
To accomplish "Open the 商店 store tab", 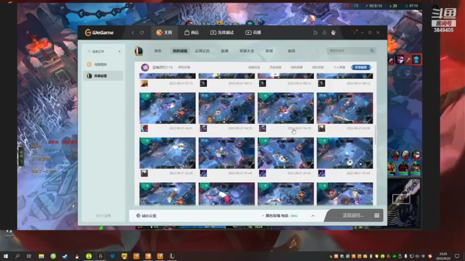I will [192, 32].
